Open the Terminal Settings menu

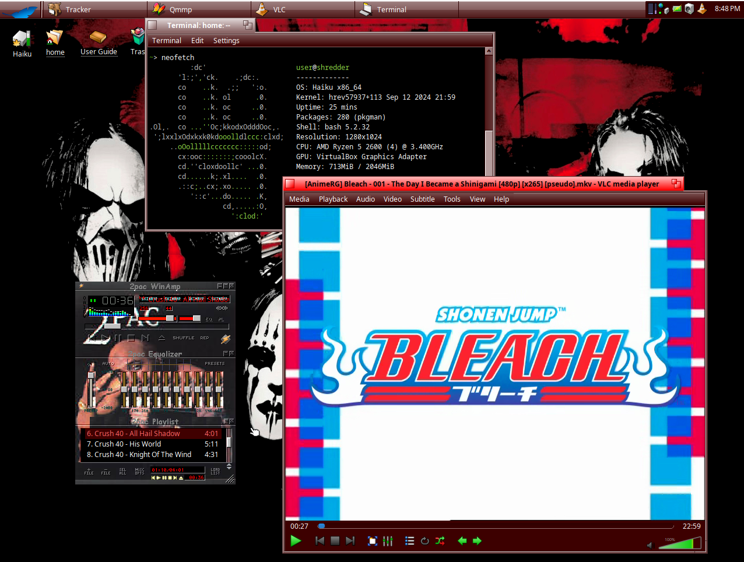[226, 41]
